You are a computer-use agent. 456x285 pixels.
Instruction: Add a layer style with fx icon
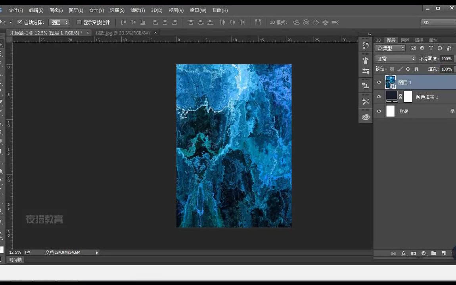(x=404, y=253)
